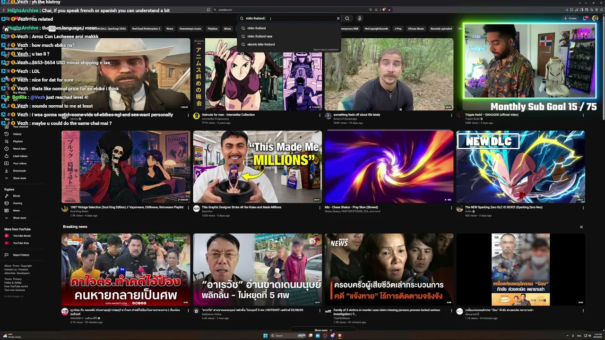605x340 pixels.
Task: Click the magnifier search button
Action: [347, 18]
